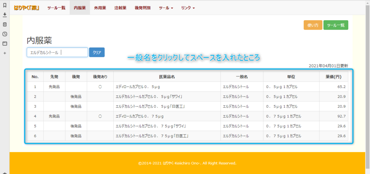Switch to the 外用薬 page
Image resolution: width=370 pixels, height=174 pixels.
coord(100,8)
